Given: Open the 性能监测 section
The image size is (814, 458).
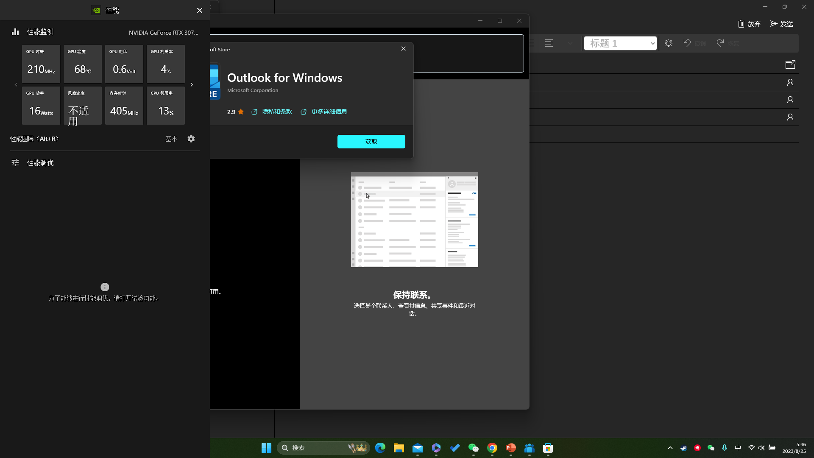Looking at the screenshot, I should tap(40, 32).
